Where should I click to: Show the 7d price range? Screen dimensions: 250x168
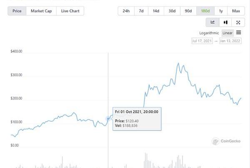coord(142,11)
